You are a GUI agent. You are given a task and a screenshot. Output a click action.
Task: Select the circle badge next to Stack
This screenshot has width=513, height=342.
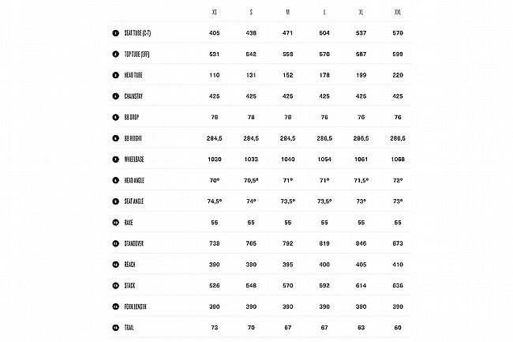pos(115,284)
